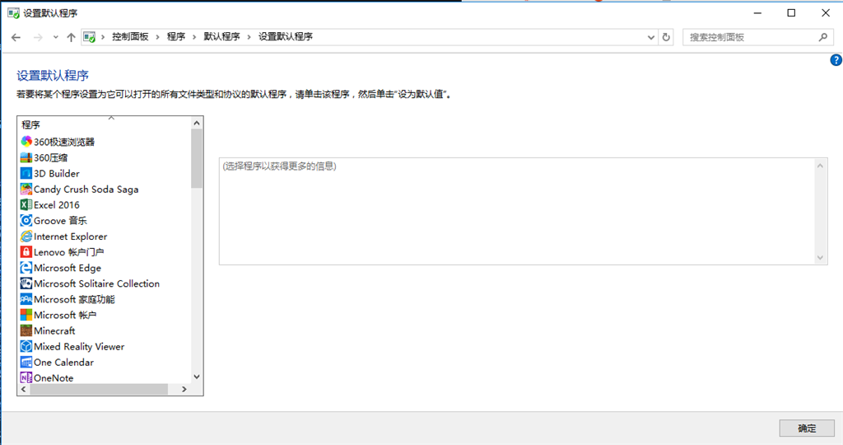Viewport: 843px width, 445px height.
Task: Navigate to 控制面板 breadcrumb
Action: (130, 36)
